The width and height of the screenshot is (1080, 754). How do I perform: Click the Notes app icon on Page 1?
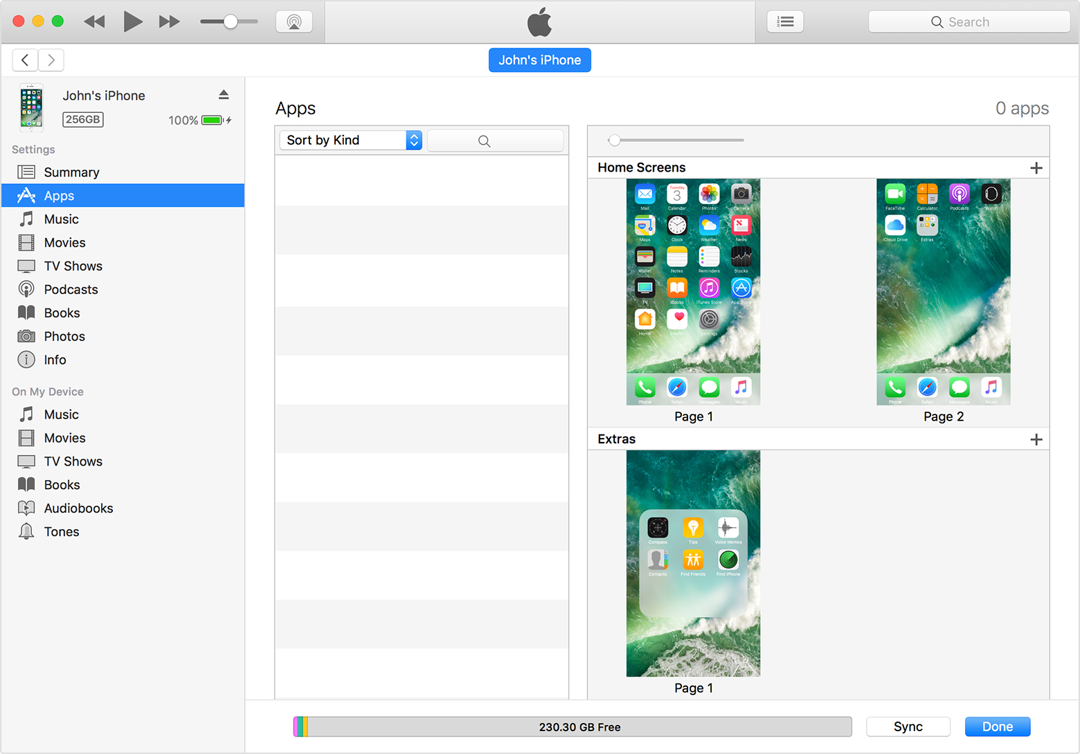click(677, 257)
